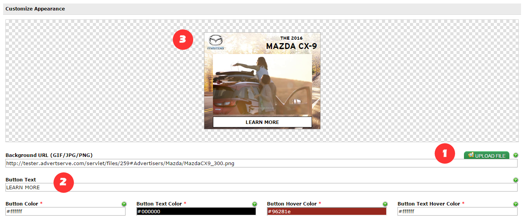Click the Mazda logo in preview
Image resolution: width=523 pixels, height=223 pixels.
216,42
